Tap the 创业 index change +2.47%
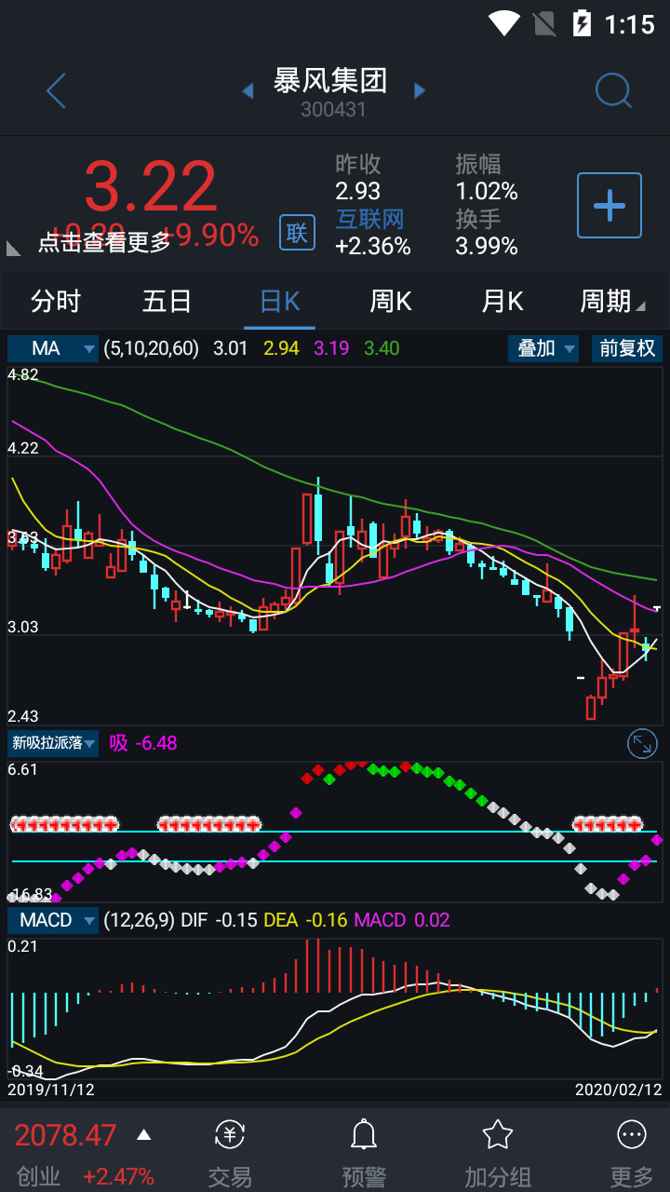Viewport: 670px width, 1192px height. [x=118, y=1176]
